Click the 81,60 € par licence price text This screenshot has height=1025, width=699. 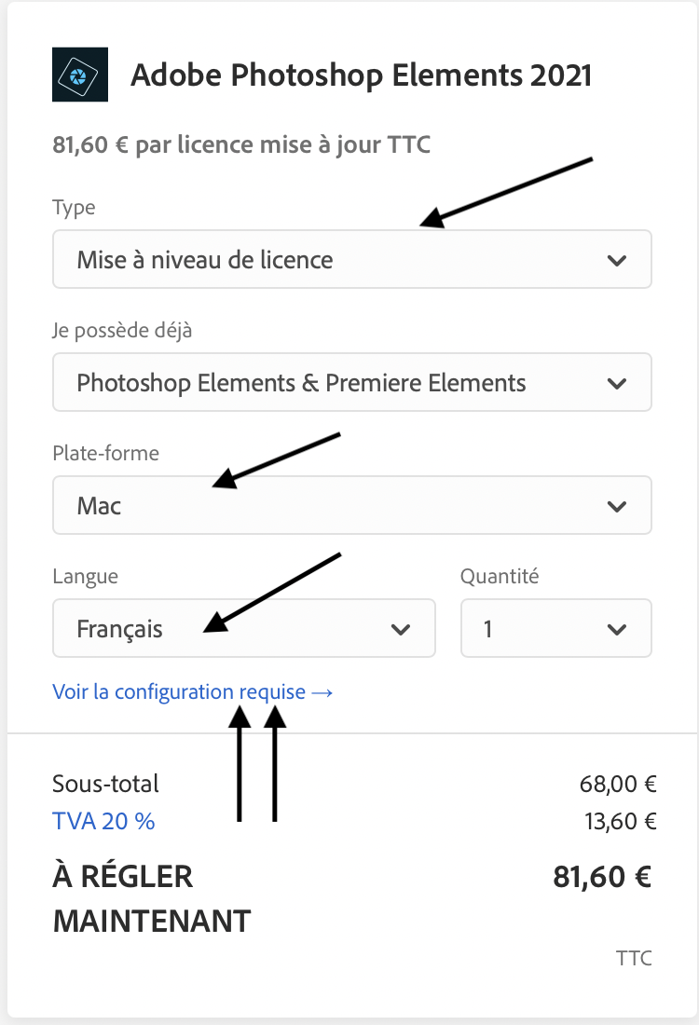coord(241,144)
